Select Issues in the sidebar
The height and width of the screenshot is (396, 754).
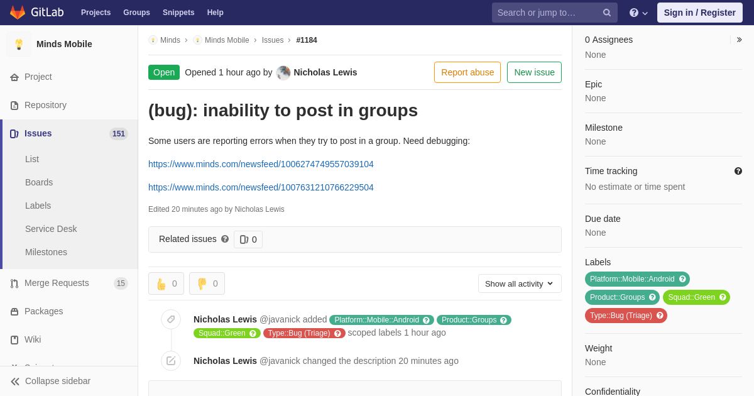pos(38,133)
